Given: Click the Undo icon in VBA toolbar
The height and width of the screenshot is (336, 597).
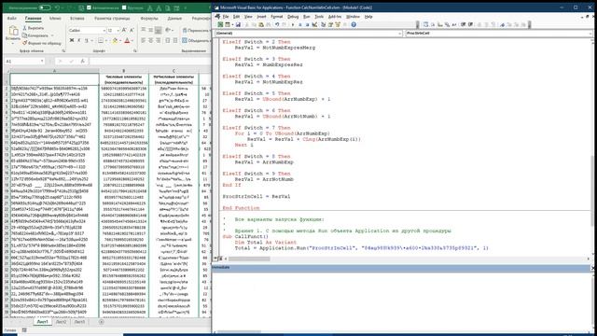Looking at the screenshot, I should coord(277,24).
